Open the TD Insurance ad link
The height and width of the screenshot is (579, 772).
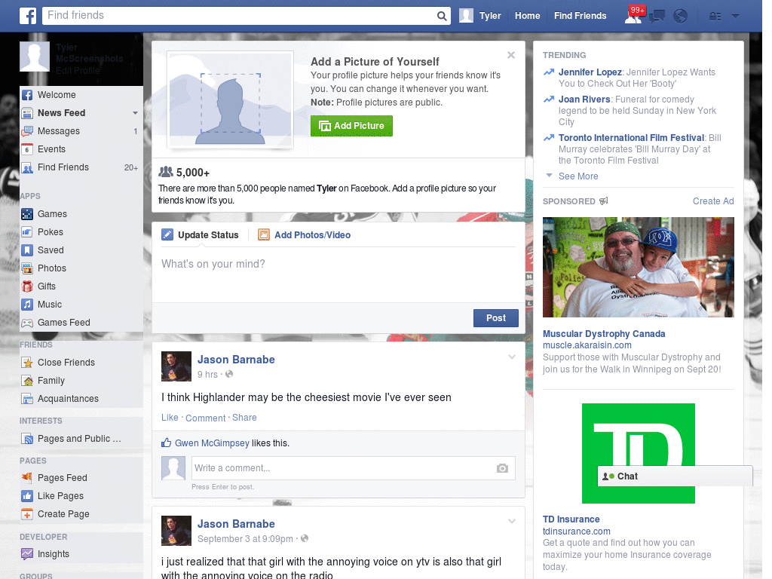pyautogui.click(x=571, y=519)
